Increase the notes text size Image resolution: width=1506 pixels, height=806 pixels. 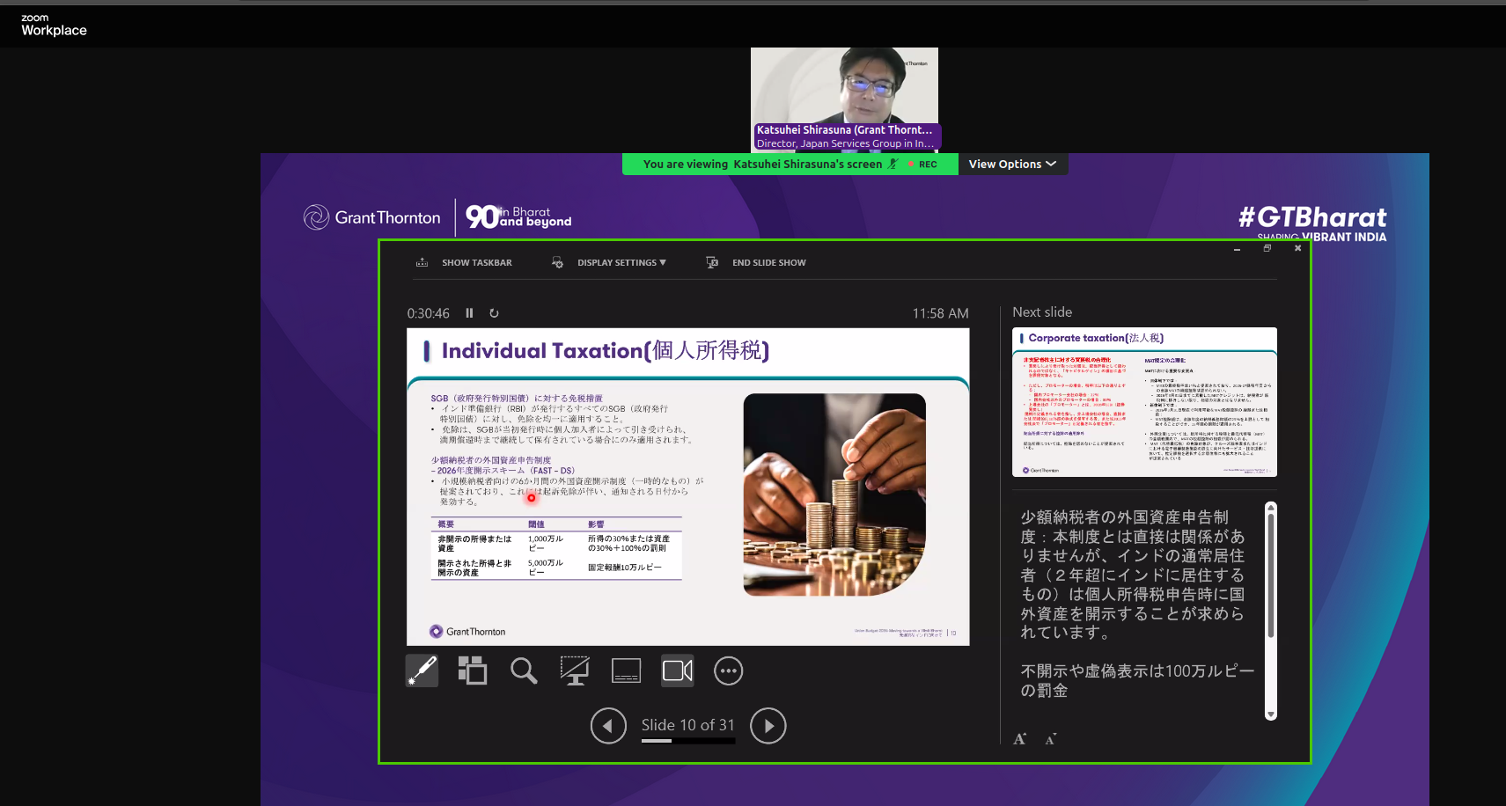pos(1019,739)
